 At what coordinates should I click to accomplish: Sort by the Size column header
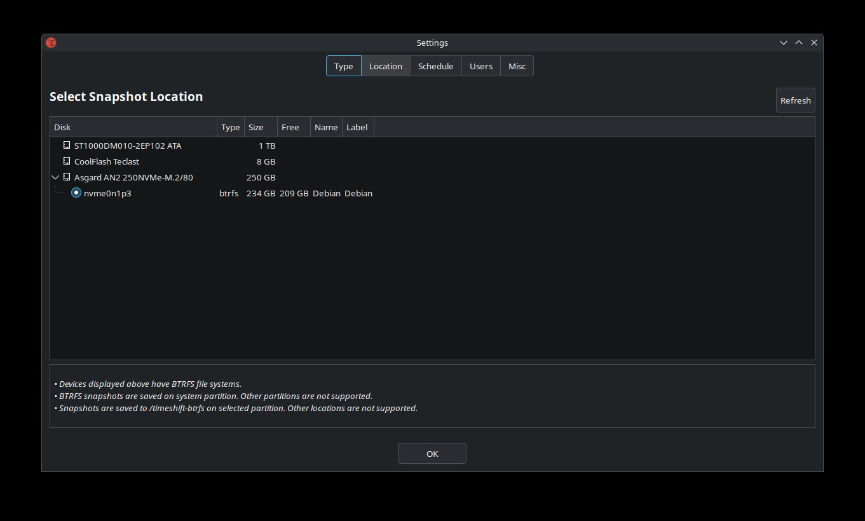coord(261,127)
